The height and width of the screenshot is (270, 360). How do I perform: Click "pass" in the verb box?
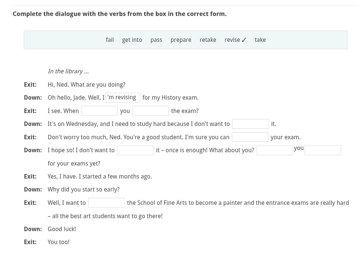(156, 40)
